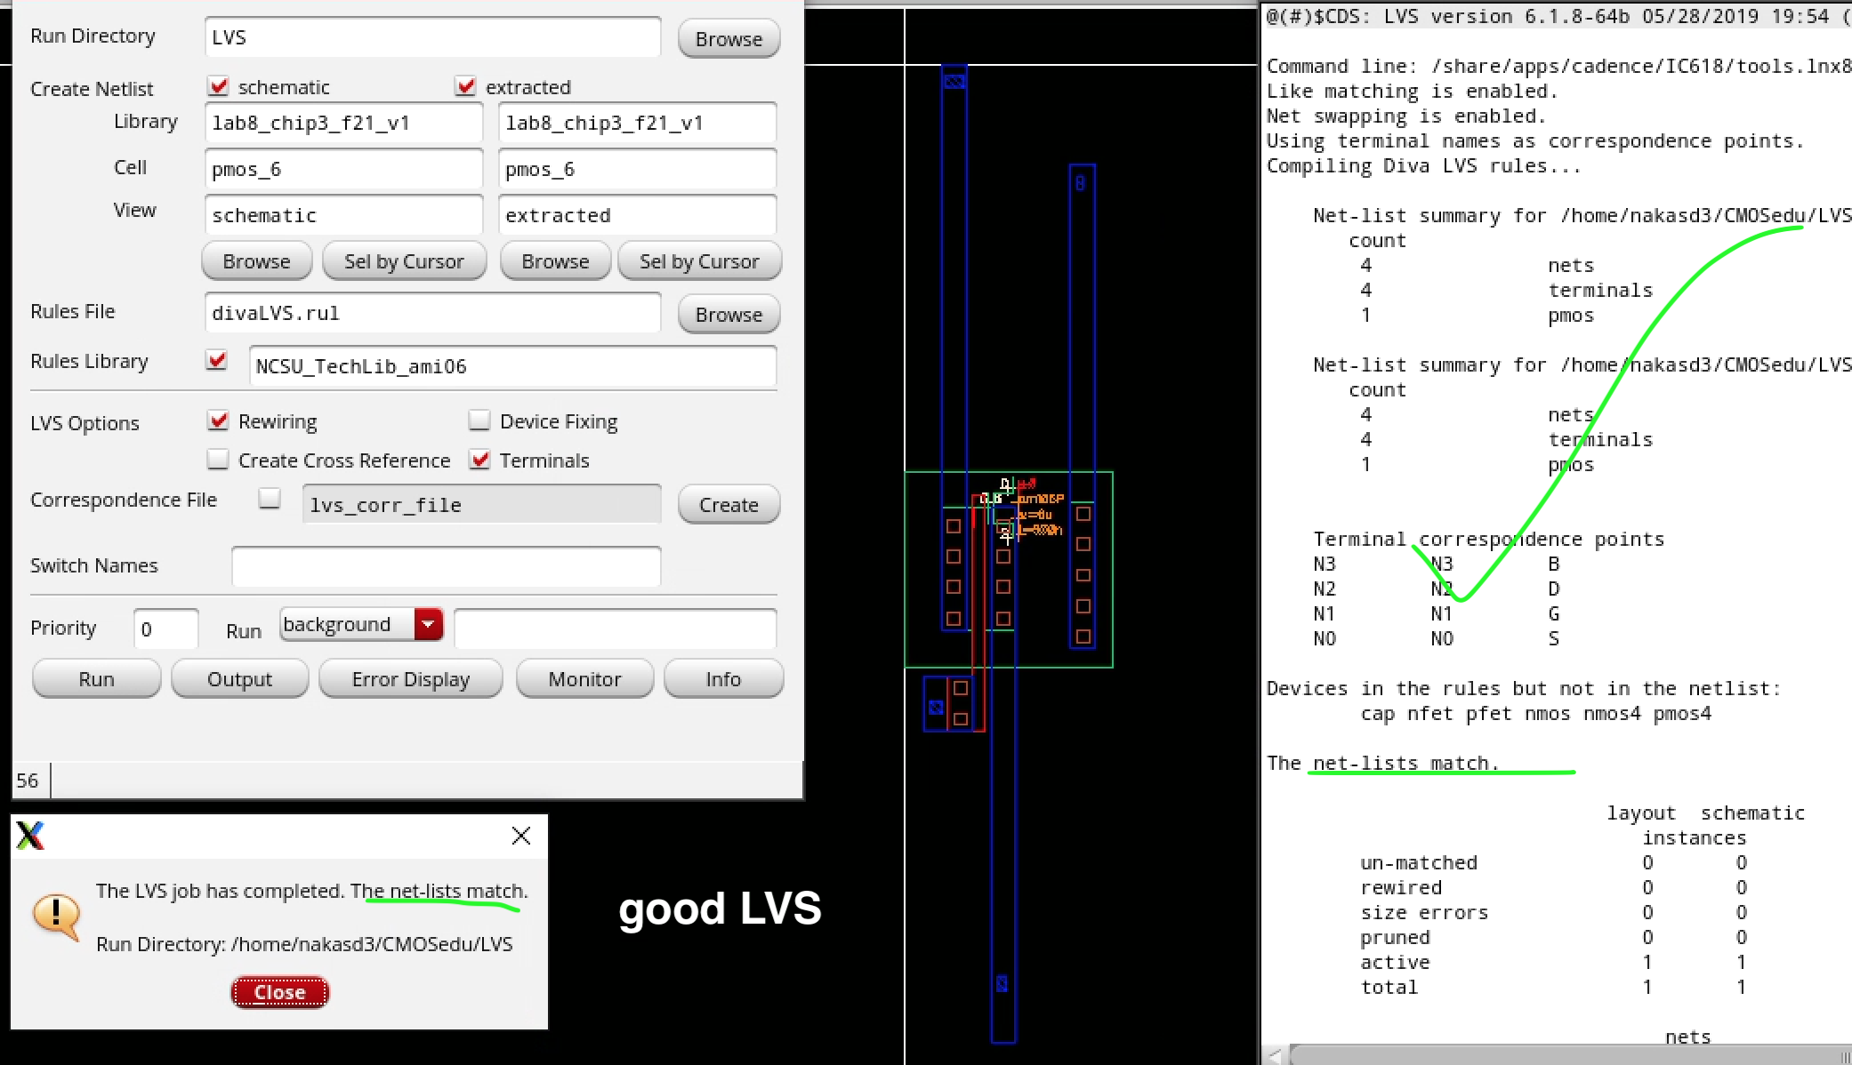
Task: Click the status number 56 in LVS form
Action: coord(28,781)
